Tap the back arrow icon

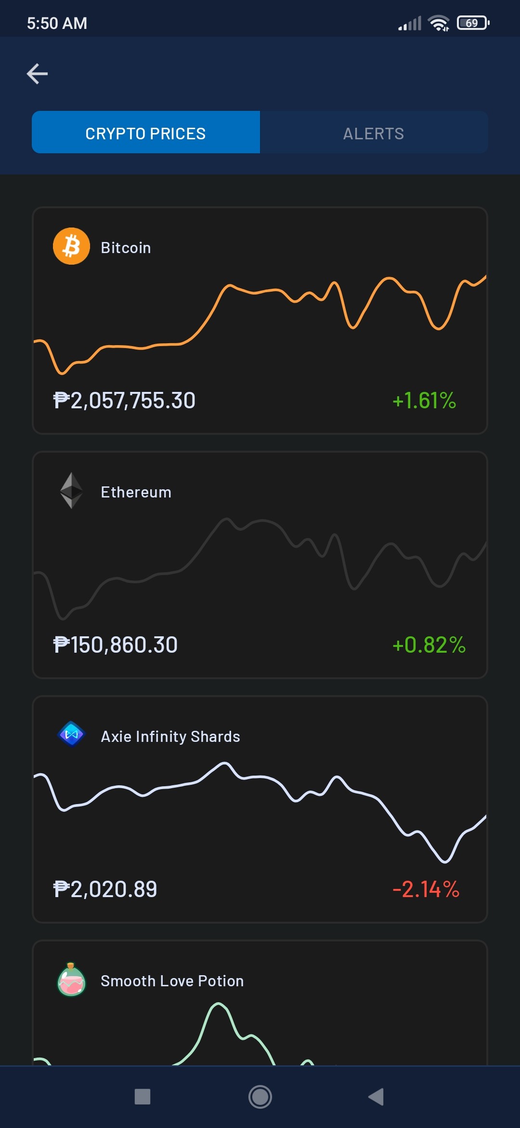pyautogui.click(x=37, y=74)
